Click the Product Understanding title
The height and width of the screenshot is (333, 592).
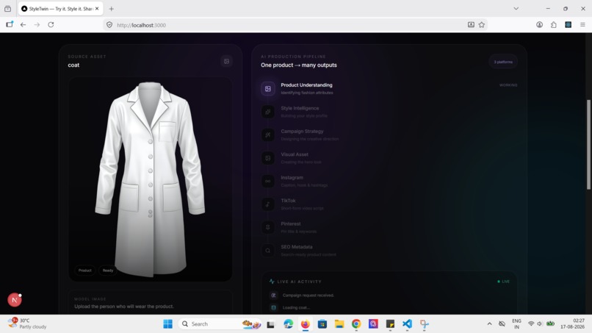click(306, 85)
